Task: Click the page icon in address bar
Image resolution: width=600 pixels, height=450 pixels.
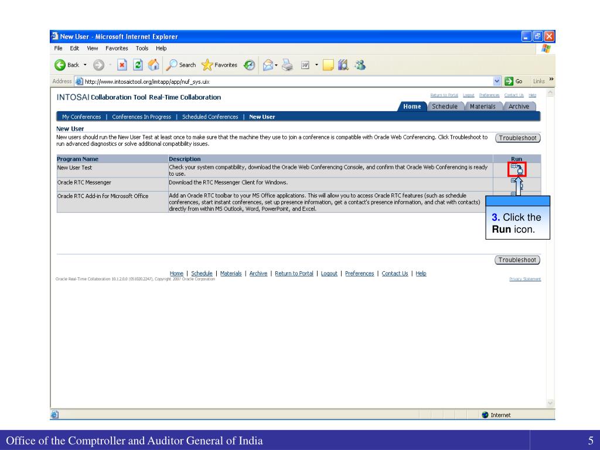Action: 79,81
